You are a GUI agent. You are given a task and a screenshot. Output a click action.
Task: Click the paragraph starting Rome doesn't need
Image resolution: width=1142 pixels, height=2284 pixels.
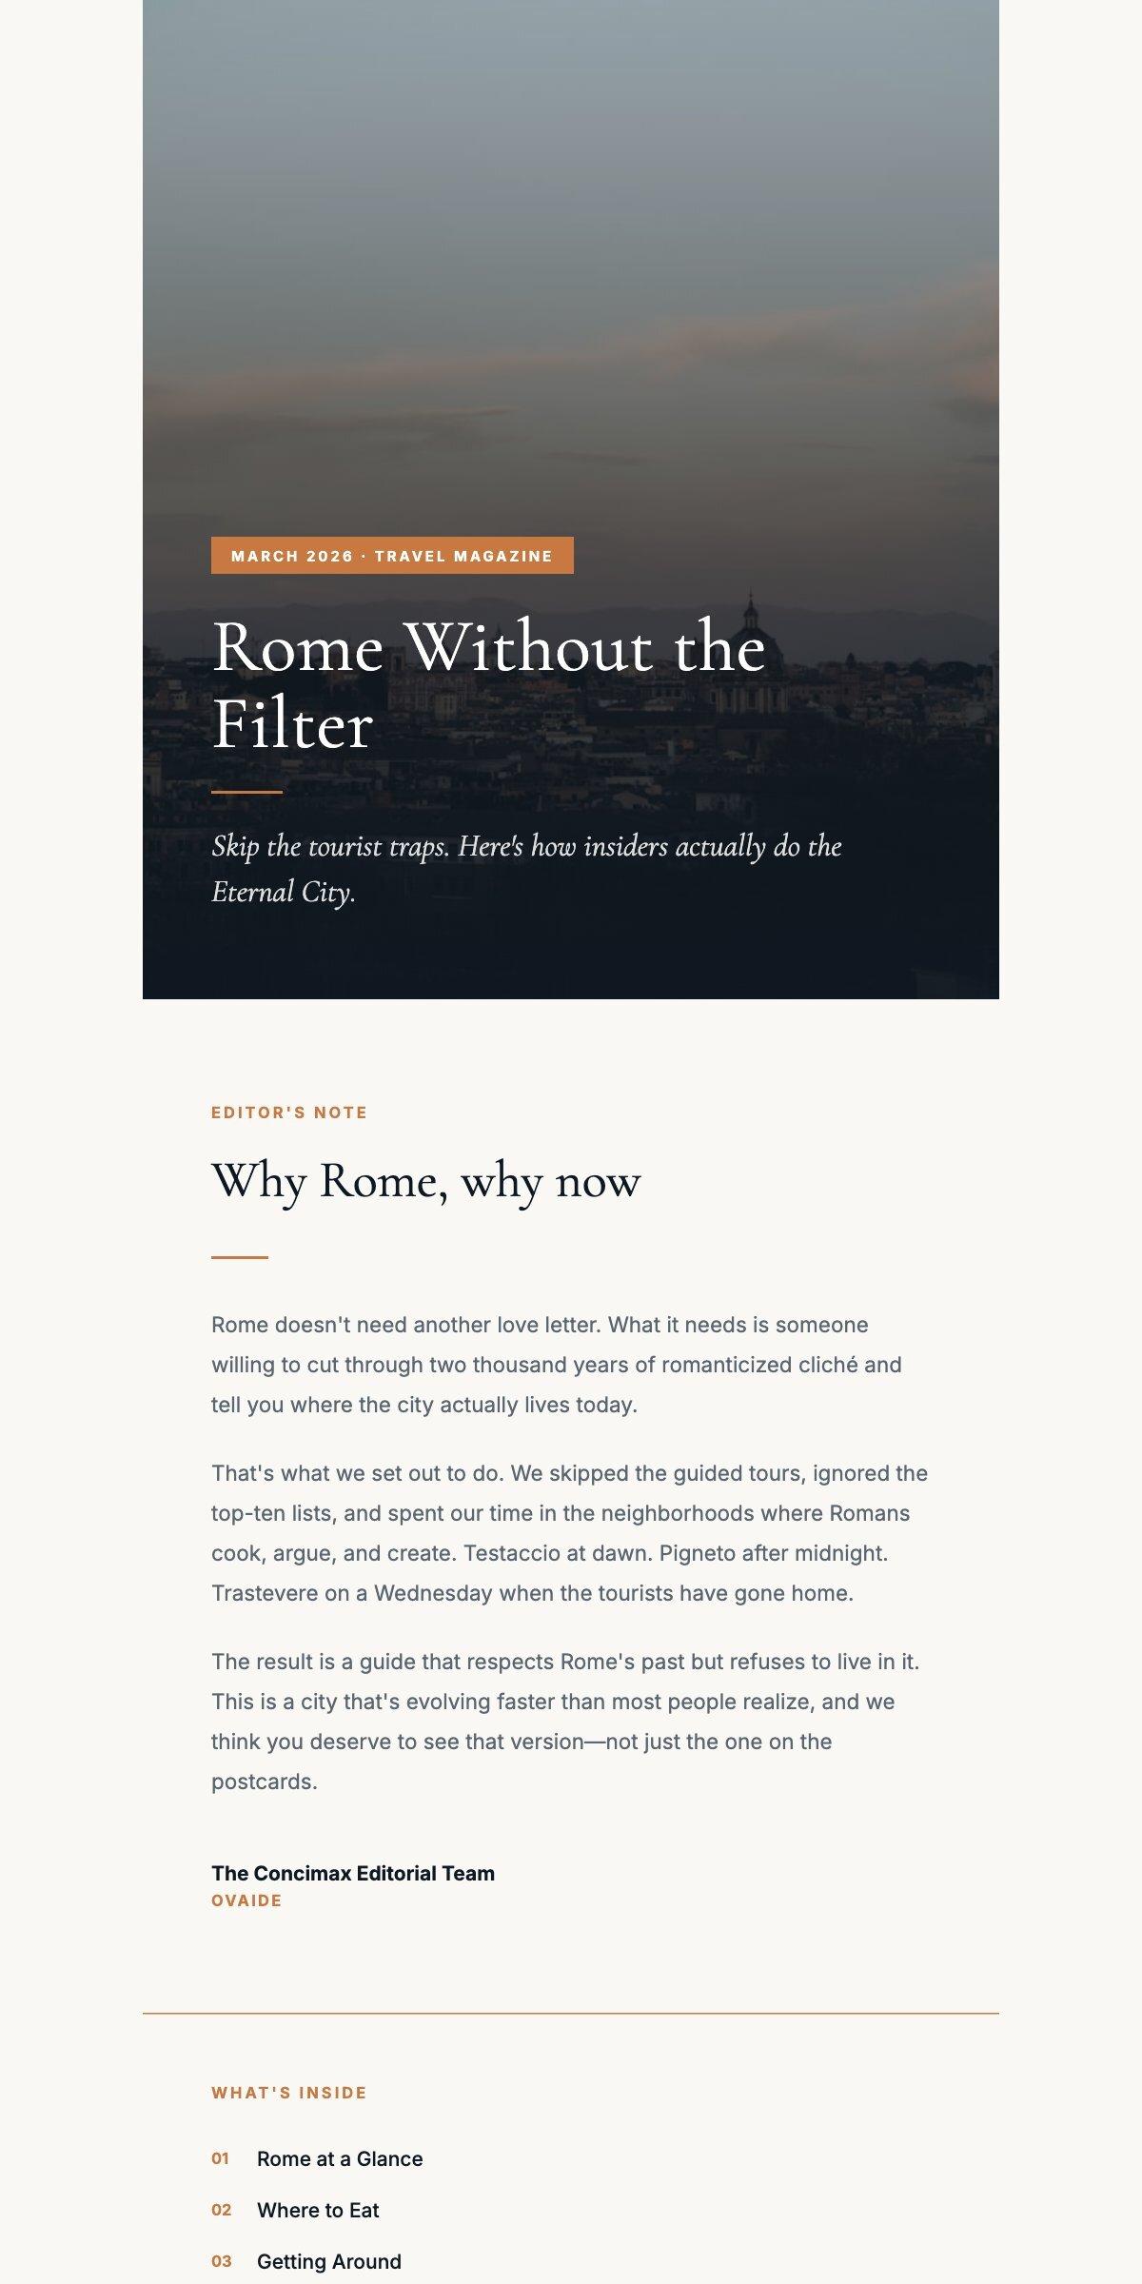point(557,1365)
